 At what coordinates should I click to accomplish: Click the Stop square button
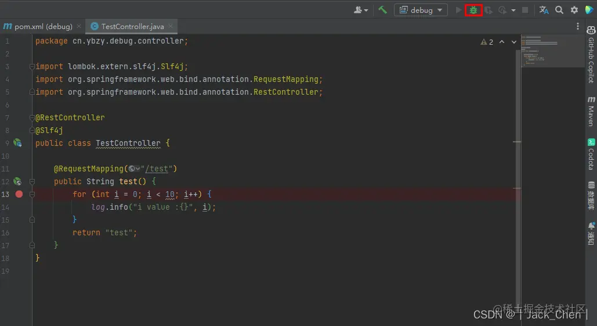point(525,10)
